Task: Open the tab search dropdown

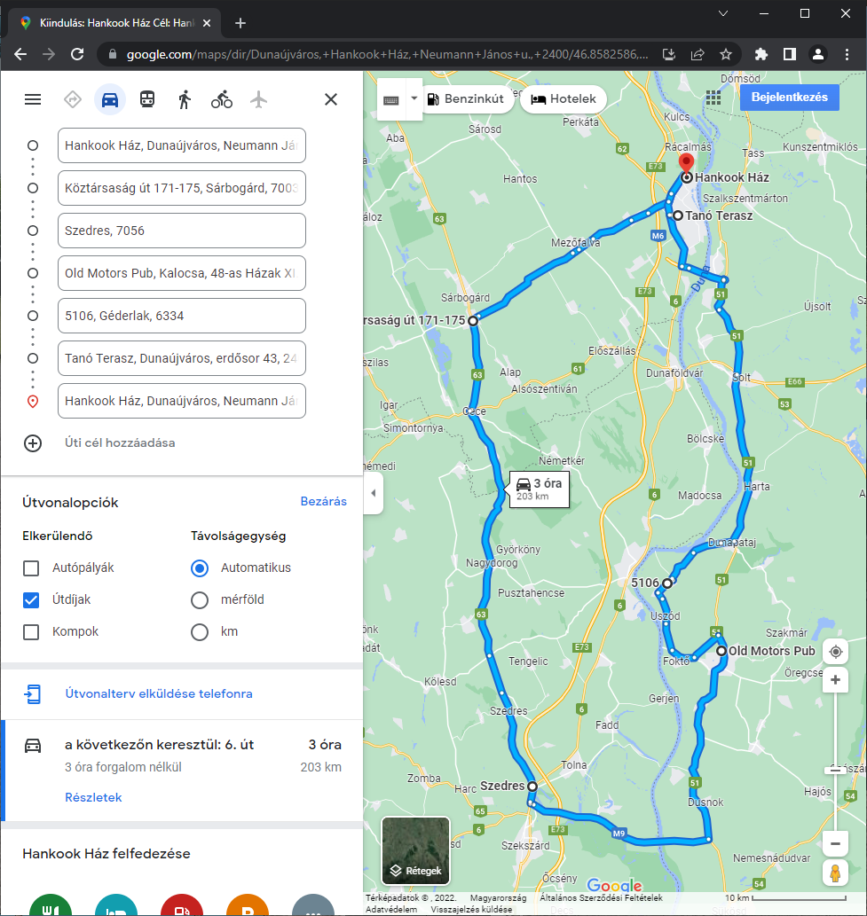Action: [723, 13]
